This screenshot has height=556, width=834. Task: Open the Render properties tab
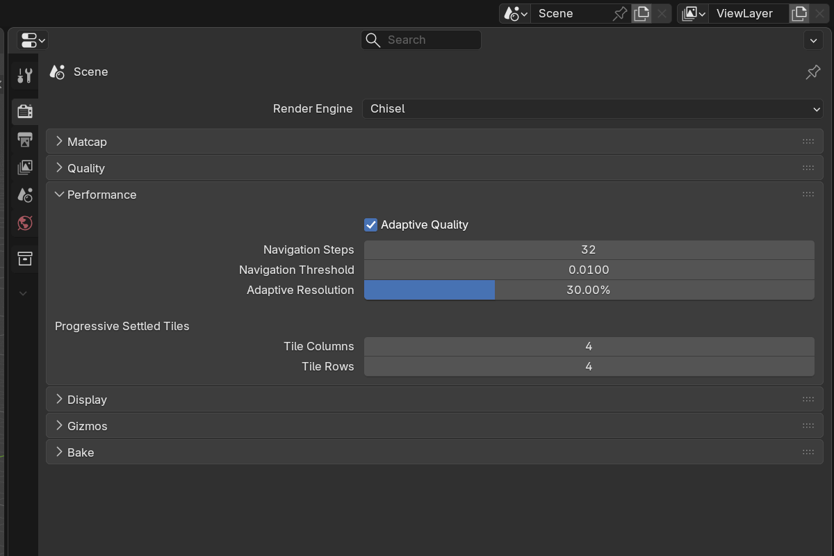25,111
